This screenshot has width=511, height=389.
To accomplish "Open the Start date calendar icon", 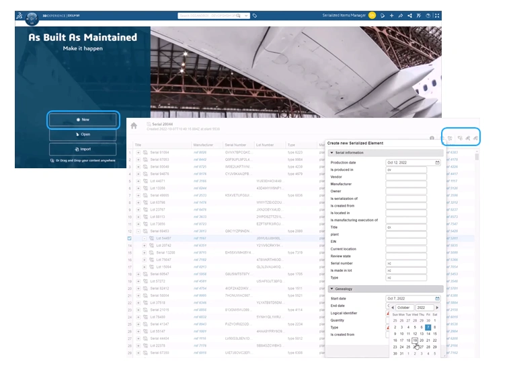I will [437, 298].
